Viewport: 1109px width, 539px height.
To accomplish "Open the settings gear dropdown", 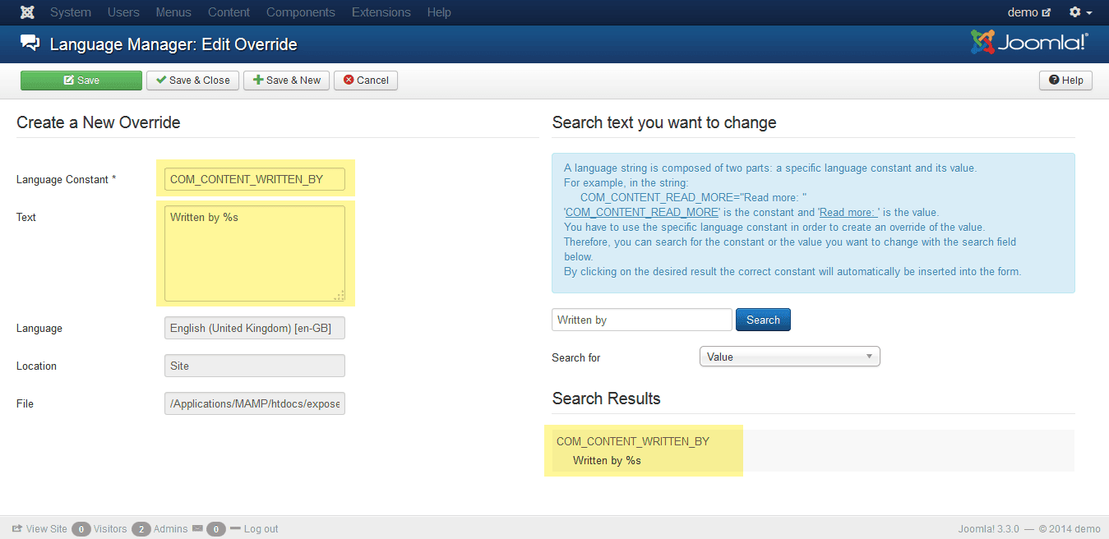I will pyautogui.click(x=1080, y=12).
